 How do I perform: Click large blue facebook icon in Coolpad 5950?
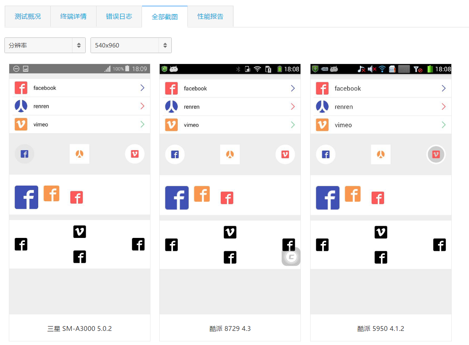327,198
